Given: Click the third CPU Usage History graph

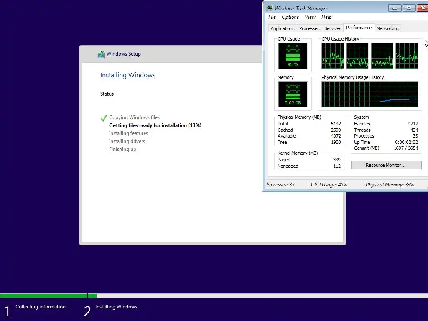Looking at the screenshot, I should [382, 56].
